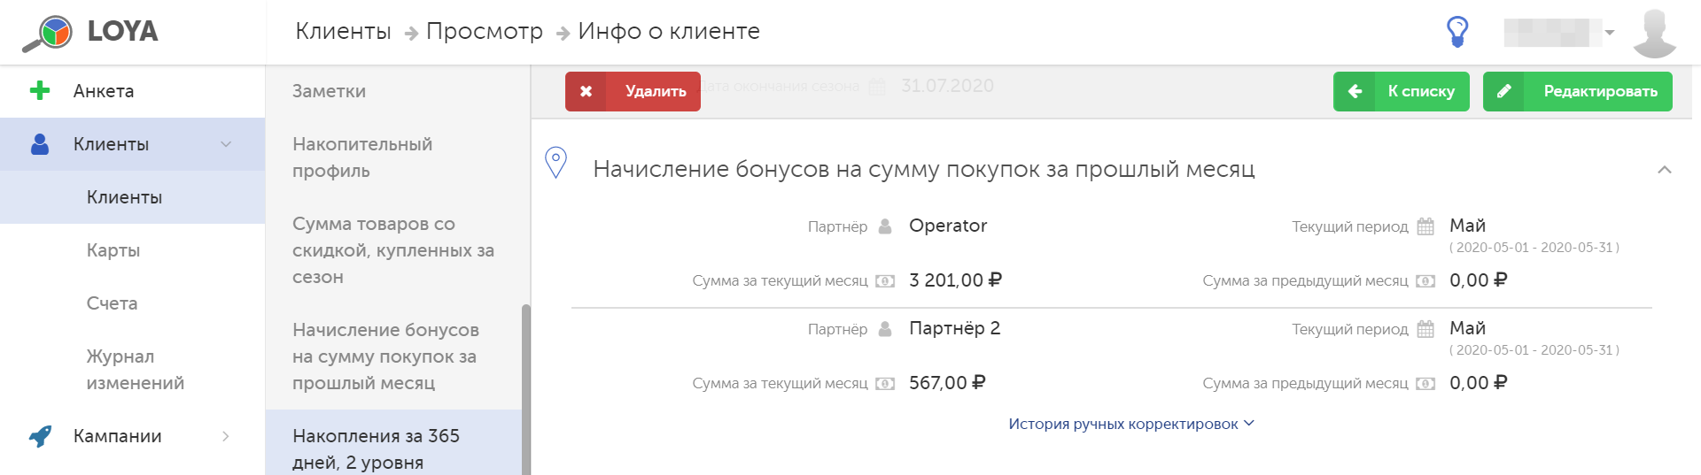Click the calendar icon next to Май for Operator
The height and width of the screenshot is (475, 1701).
click(x=1425, y=226)
